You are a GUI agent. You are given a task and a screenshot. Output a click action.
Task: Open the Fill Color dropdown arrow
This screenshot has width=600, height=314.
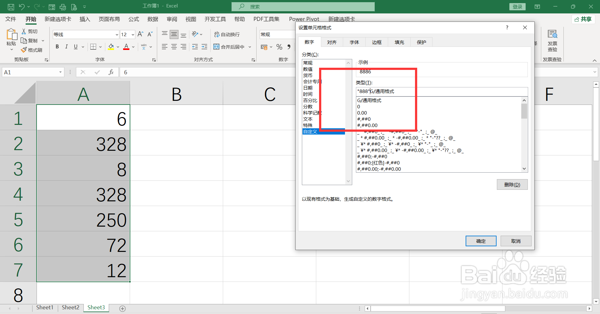(118, 47)
